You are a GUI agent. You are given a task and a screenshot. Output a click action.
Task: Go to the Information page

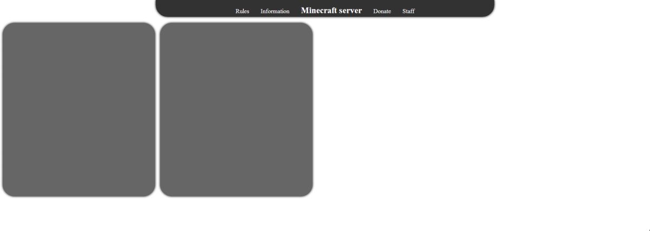(x=275, y=11)
